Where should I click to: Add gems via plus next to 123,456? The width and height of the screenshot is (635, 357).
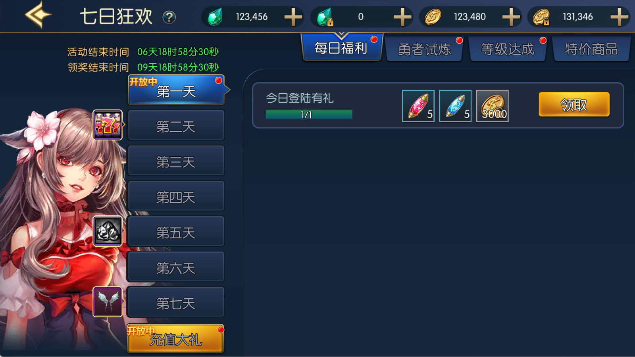click(293, 17)
